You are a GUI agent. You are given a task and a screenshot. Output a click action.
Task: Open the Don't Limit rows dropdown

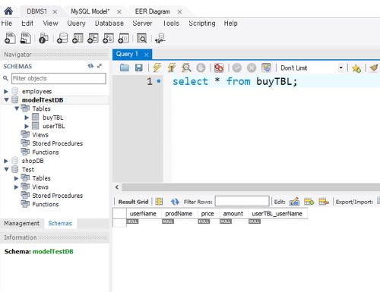pos(341,68)
